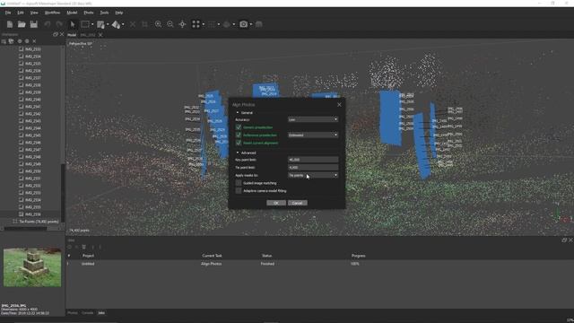Viewport: 574px width, 323px height.
Task: Click the Tie point limit input field
Action: (313, 168)
